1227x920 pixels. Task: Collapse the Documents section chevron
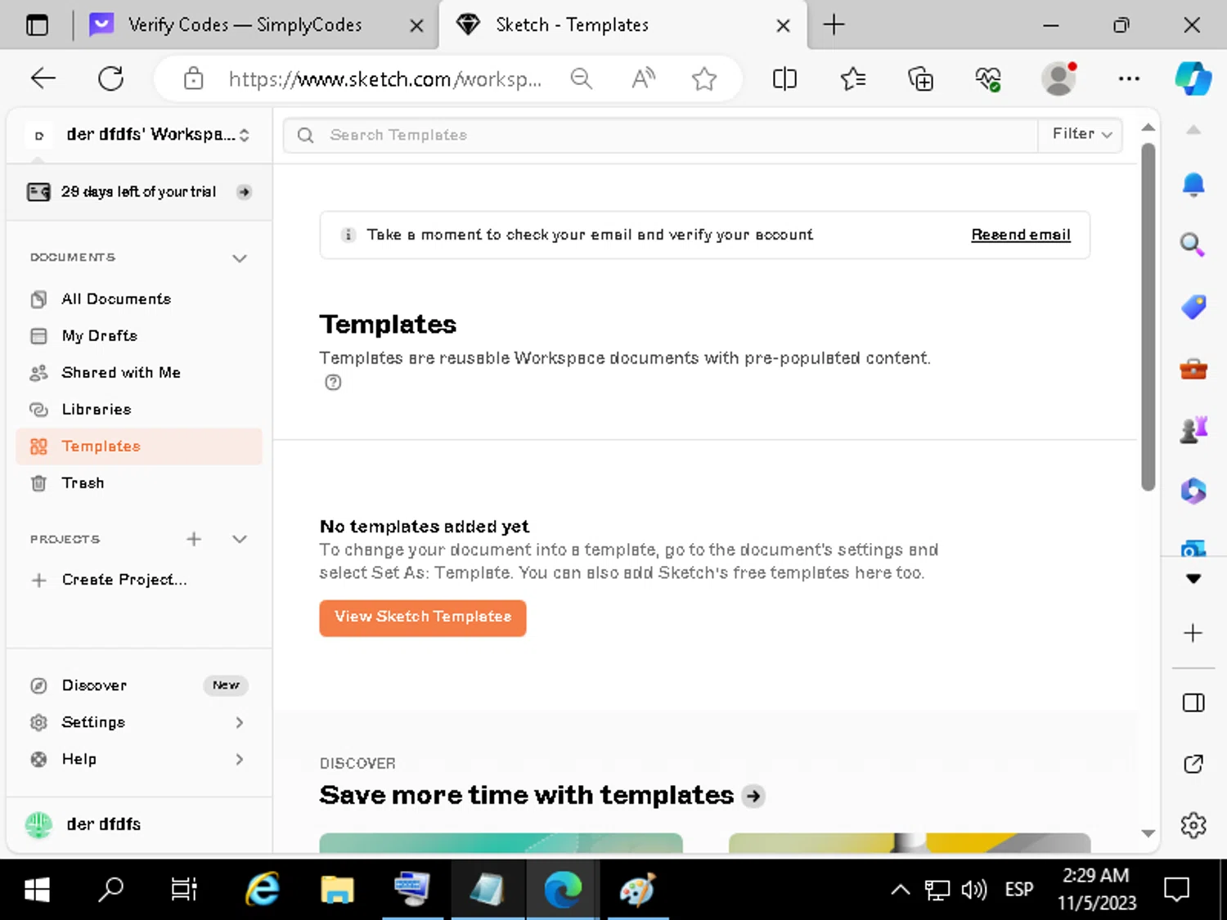[x=240, y=258]
